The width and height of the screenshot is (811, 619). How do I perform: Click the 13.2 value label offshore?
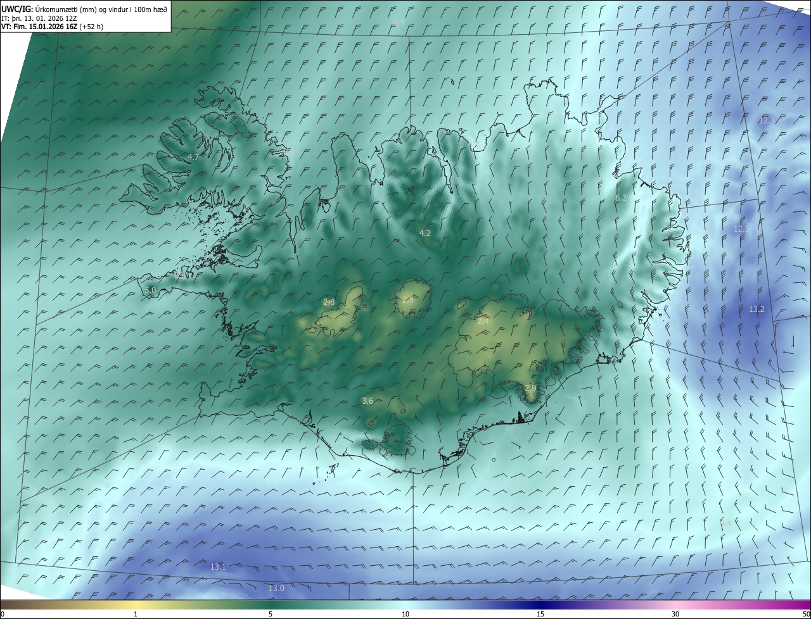coord(757,309)
